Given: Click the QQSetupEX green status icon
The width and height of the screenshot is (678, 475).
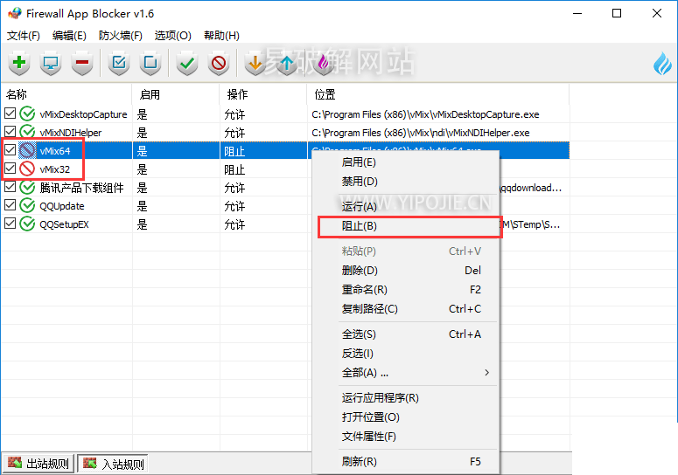Looking at the screenshot, I should (x=28, y=224).
